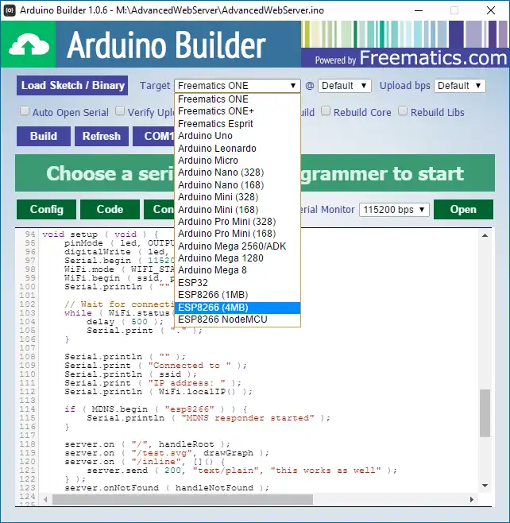Click the cloud upload logo icon
Image resolution: width=510 pixels, height=523 pixels.
point(29,45)
